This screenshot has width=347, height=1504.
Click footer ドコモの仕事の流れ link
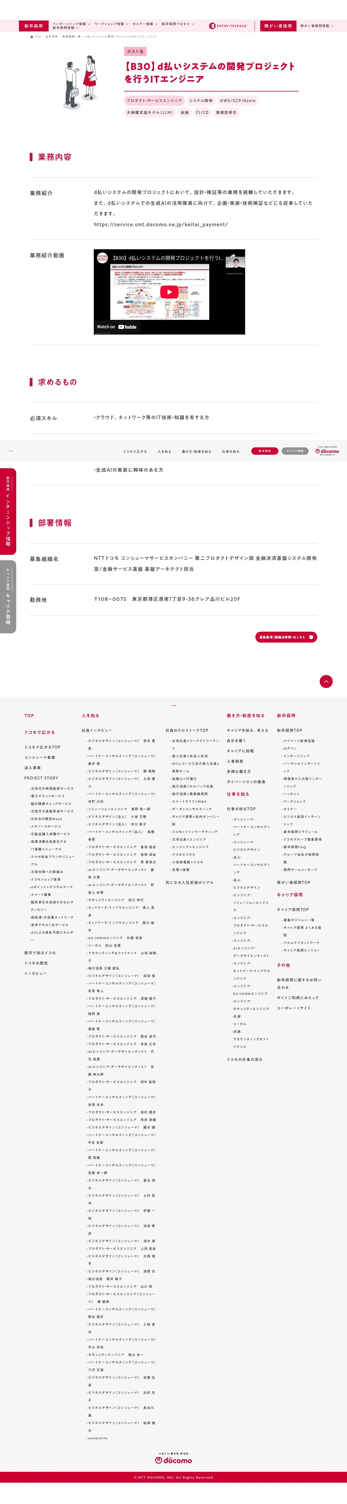pyautogui.click(x=245, y=1060)
